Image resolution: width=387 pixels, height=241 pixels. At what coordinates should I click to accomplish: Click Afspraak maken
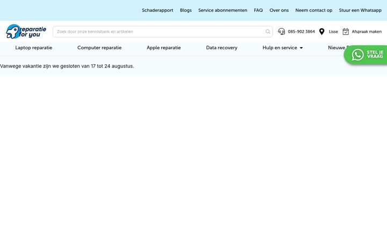[367, 32]
